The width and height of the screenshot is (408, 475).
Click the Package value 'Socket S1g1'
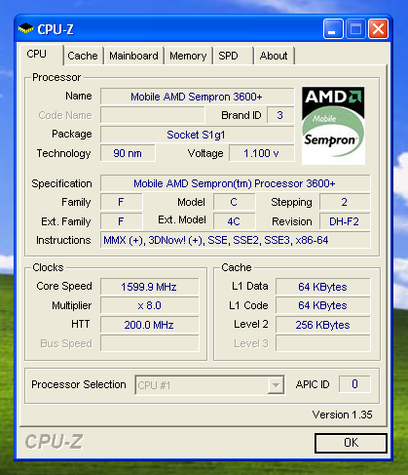tap(197, 135)
